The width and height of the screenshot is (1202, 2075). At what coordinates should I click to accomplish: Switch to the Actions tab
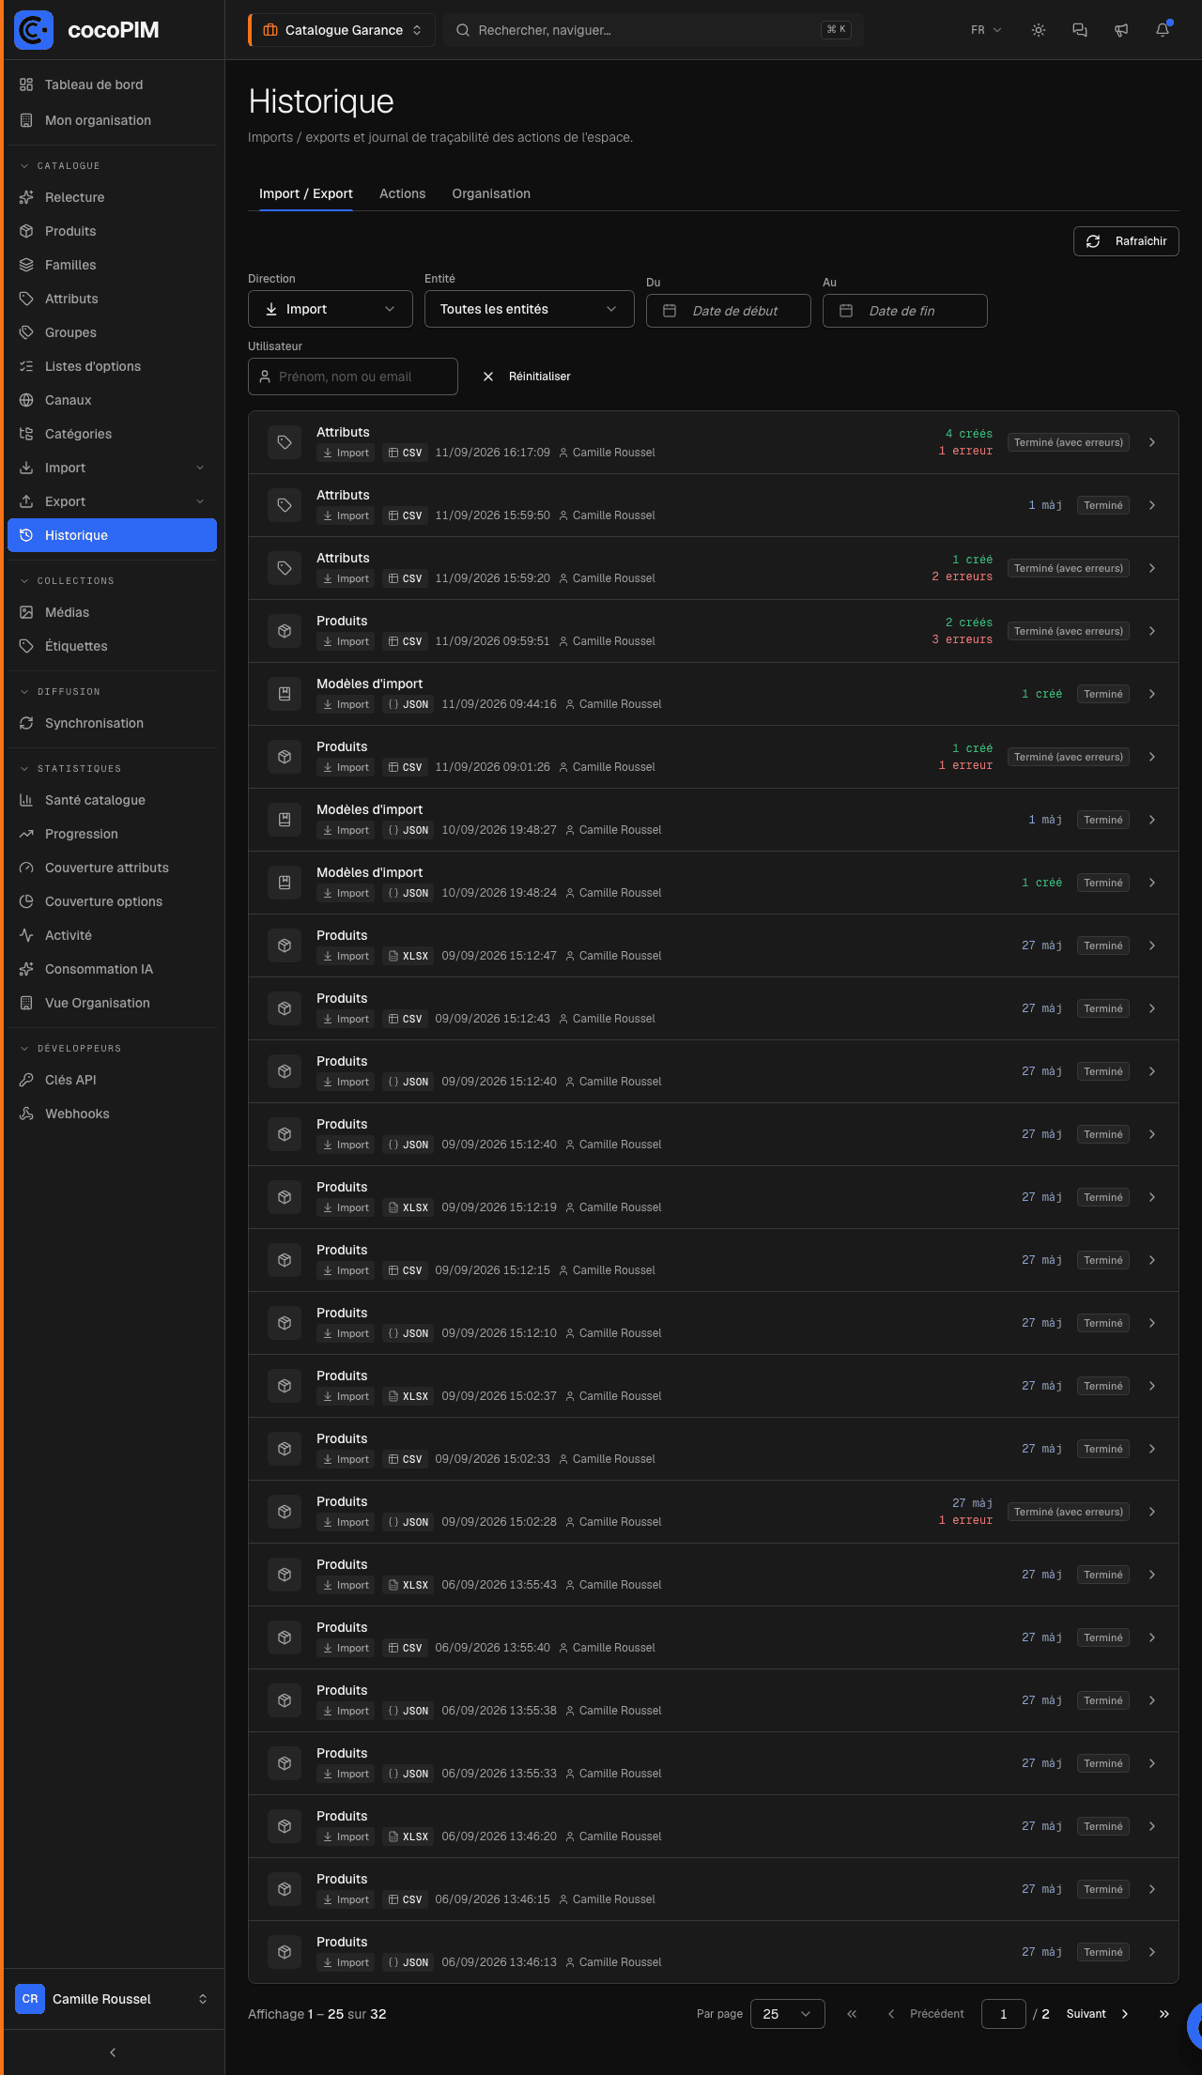[x=402, y=193]
